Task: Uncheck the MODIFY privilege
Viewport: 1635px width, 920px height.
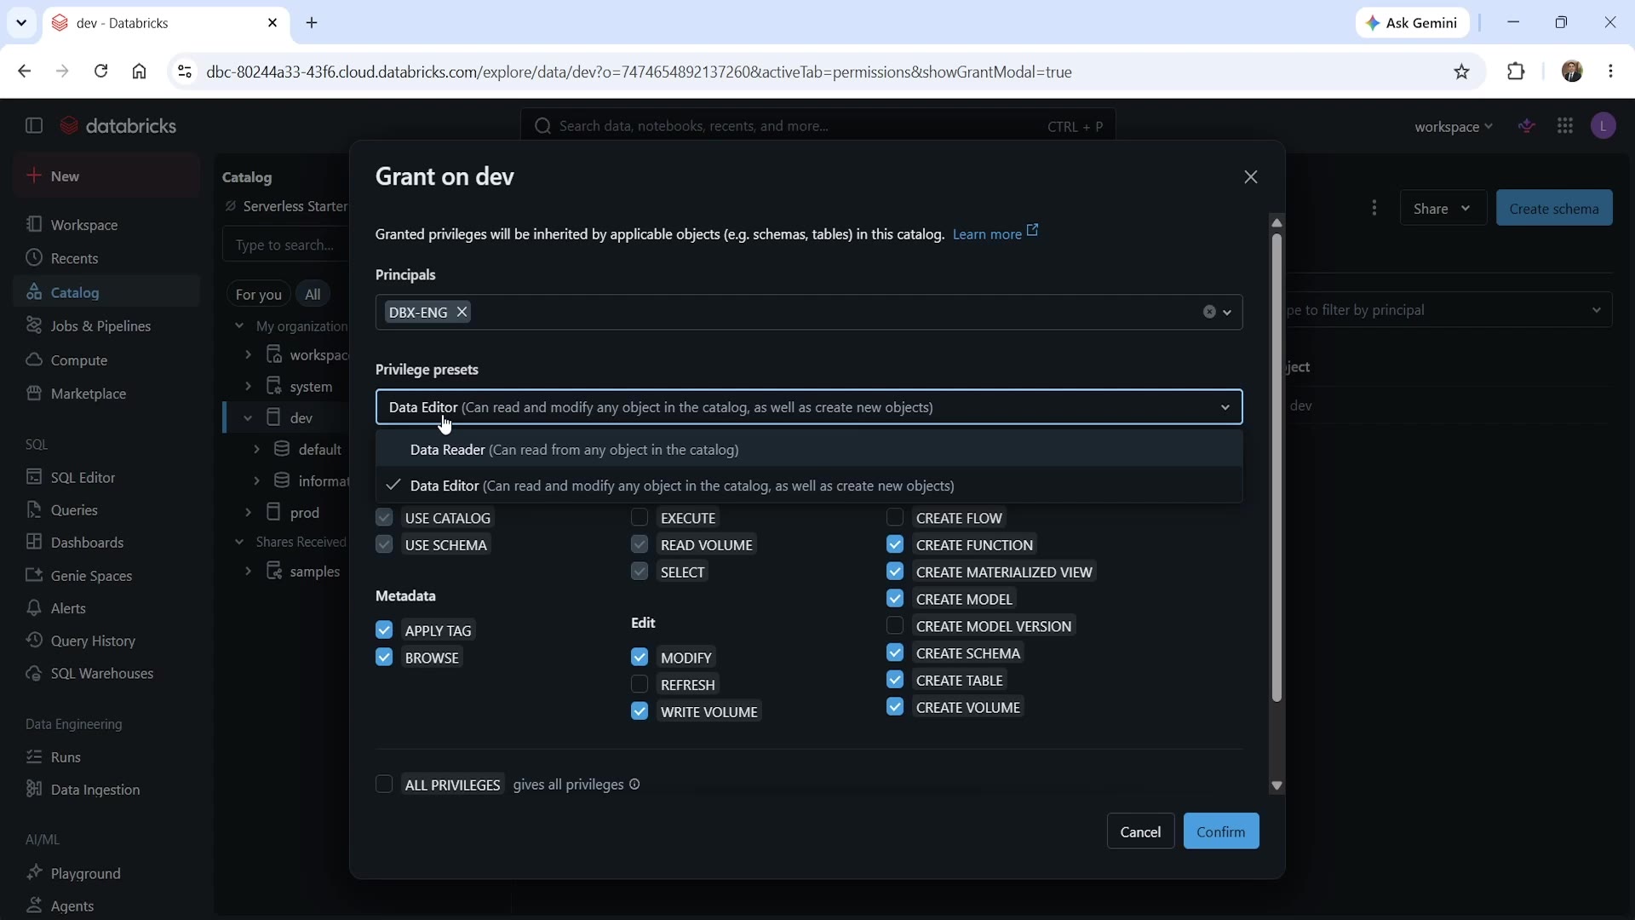Action: tap(640, 658)
